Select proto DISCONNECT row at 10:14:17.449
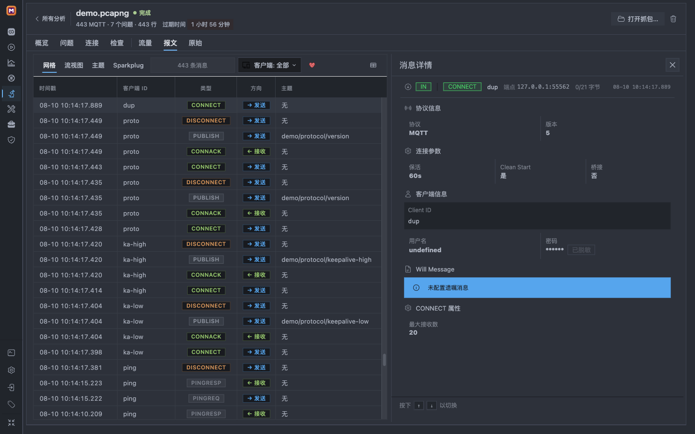The height and width of the screenshot is (434, 695). (207, 121)
